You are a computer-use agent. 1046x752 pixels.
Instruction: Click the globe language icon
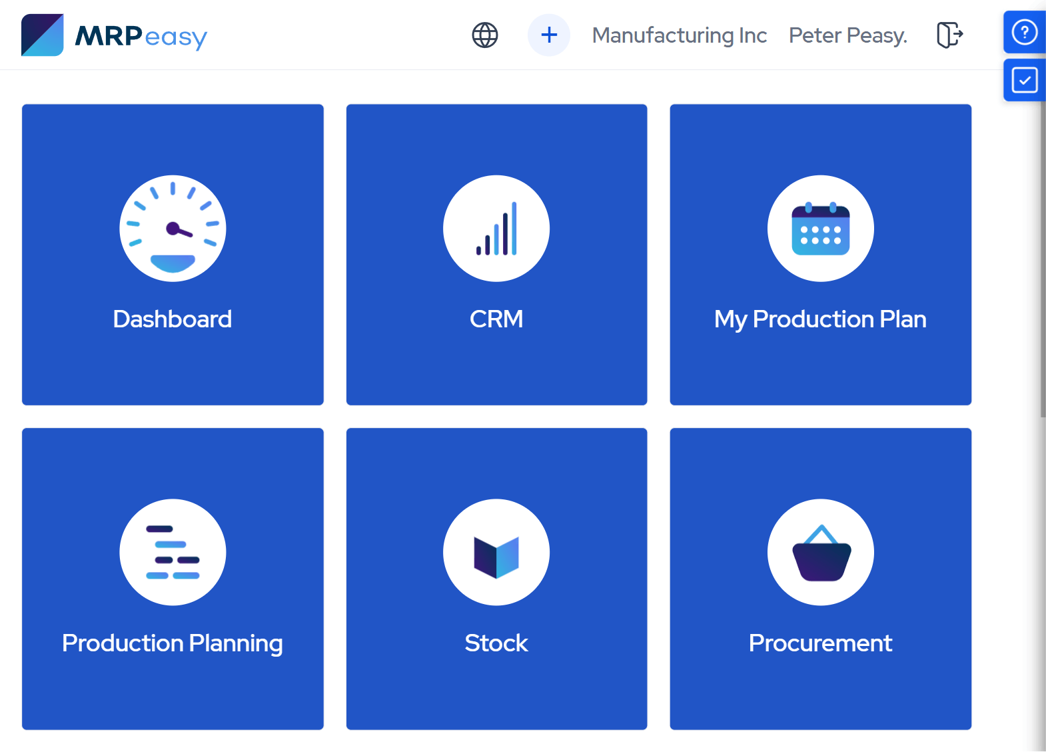tap(484, 35)
